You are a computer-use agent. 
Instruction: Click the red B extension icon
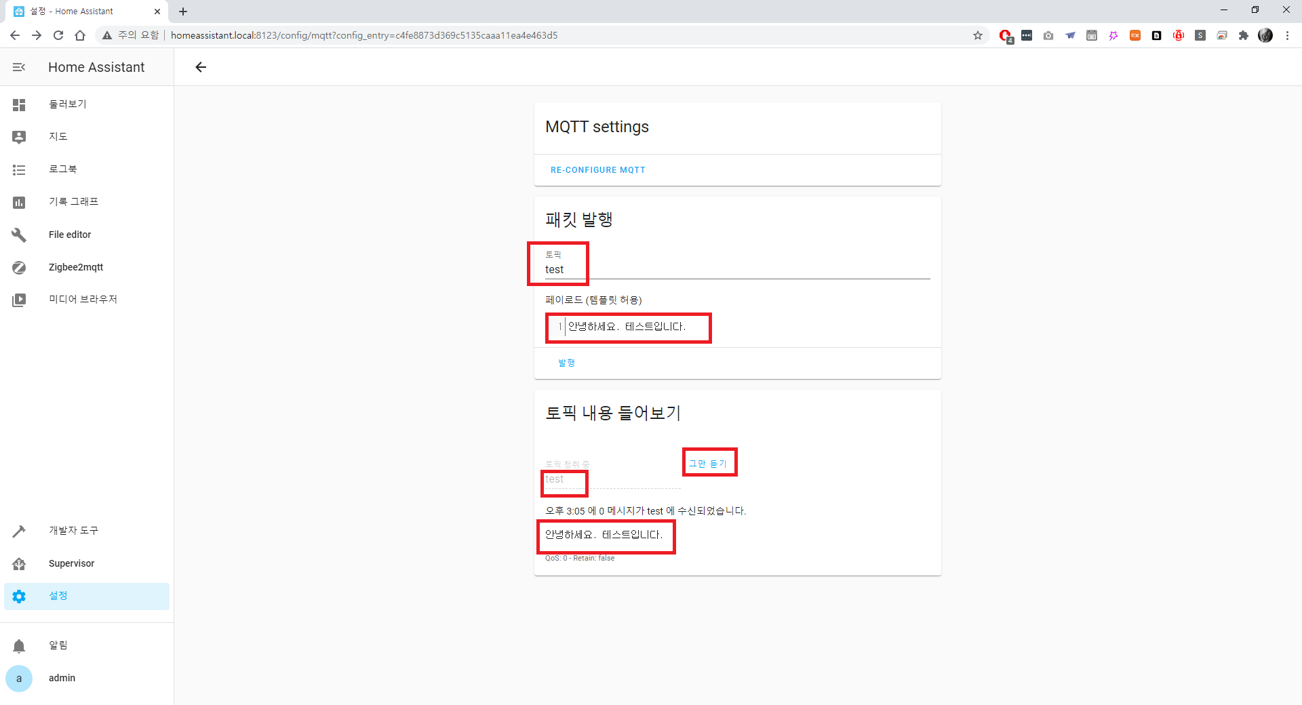(x=1179, y=35)
